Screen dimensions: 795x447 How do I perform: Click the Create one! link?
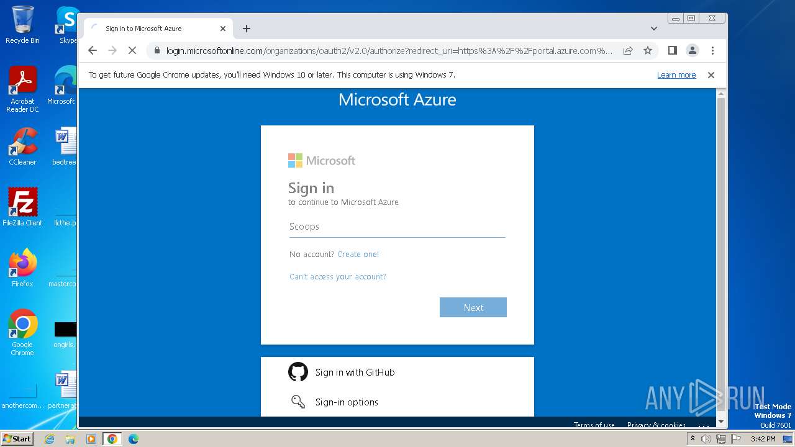pyautogui.click(x=358, y=255)
